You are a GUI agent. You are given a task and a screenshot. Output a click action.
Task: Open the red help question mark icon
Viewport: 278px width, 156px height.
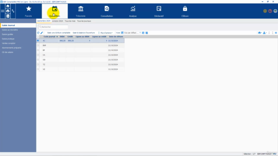(x=270, y=11)
